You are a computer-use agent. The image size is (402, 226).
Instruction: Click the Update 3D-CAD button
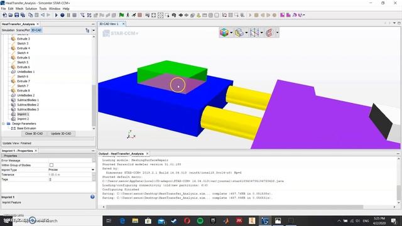click(x=61, y=134)
